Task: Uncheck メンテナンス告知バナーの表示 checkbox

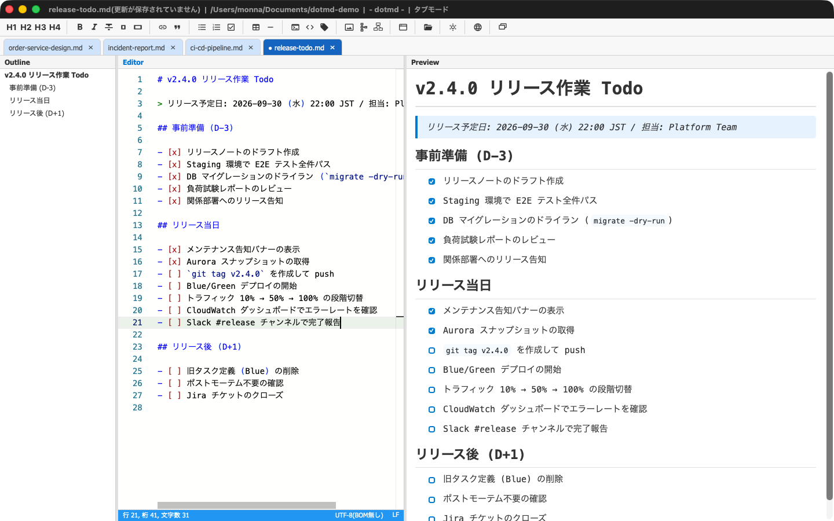Action: click(431, 311)
